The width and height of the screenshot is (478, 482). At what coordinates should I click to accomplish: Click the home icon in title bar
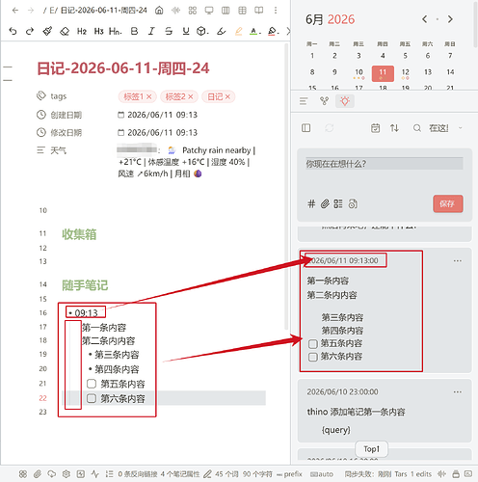pyautogui.click(x=159, y=11)
